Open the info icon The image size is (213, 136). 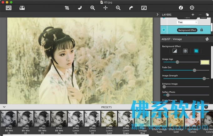coord(181,8)
